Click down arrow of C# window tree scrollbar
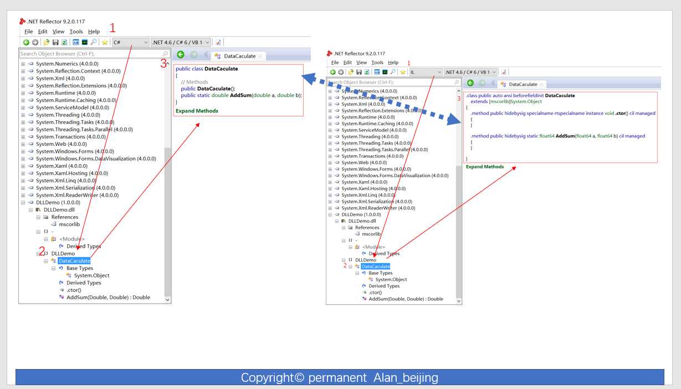The height and width of the screenshot is (389, 681). tap(168, 299)
